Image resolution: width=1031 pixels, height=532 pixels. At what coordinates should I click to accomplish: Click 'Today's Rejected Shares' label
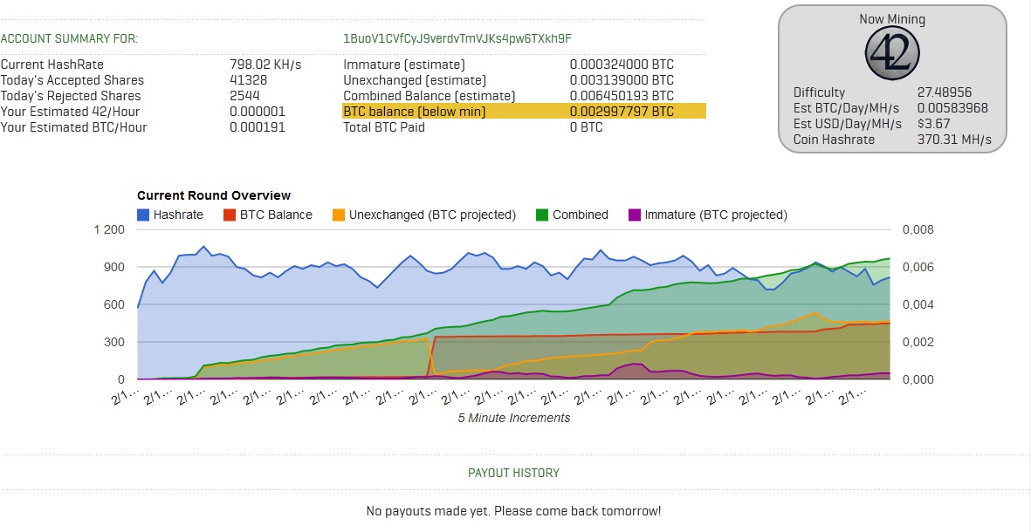[x=71, y=96]
